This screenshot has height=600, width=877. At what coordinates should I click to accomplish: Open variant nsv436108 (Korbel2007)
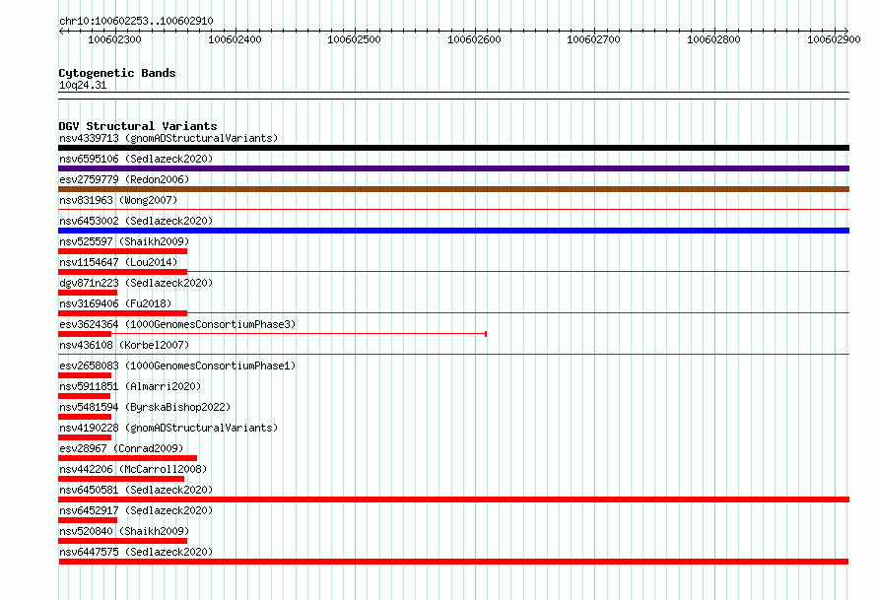[x=124, y=345]
